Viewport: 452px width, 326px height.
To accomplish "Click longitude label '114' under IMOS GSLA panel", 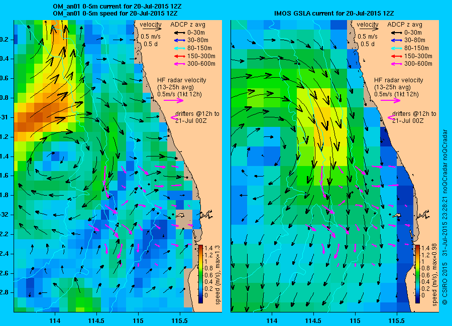I will [272, 320].
